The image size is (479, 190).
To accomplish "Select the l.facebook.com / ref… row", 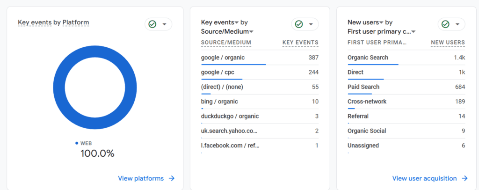I will click(x=260, y=146).
